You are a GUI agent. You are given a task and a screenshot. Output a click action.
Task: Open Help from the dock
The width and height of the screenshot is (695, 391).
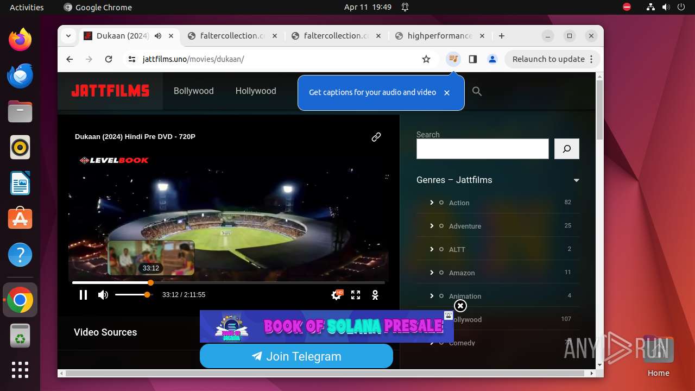tap(20, 255)
